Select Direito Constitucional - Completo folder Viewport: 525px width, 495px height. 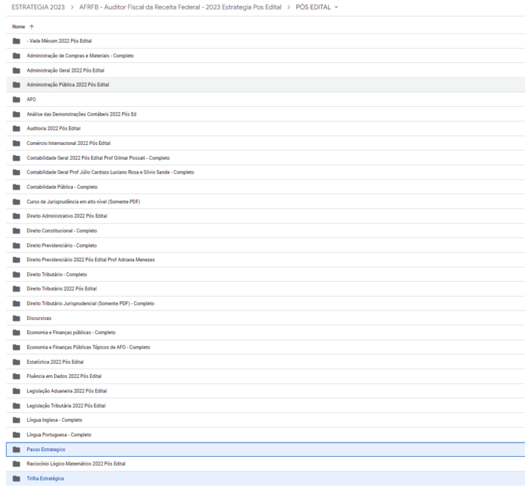point(265,231)
